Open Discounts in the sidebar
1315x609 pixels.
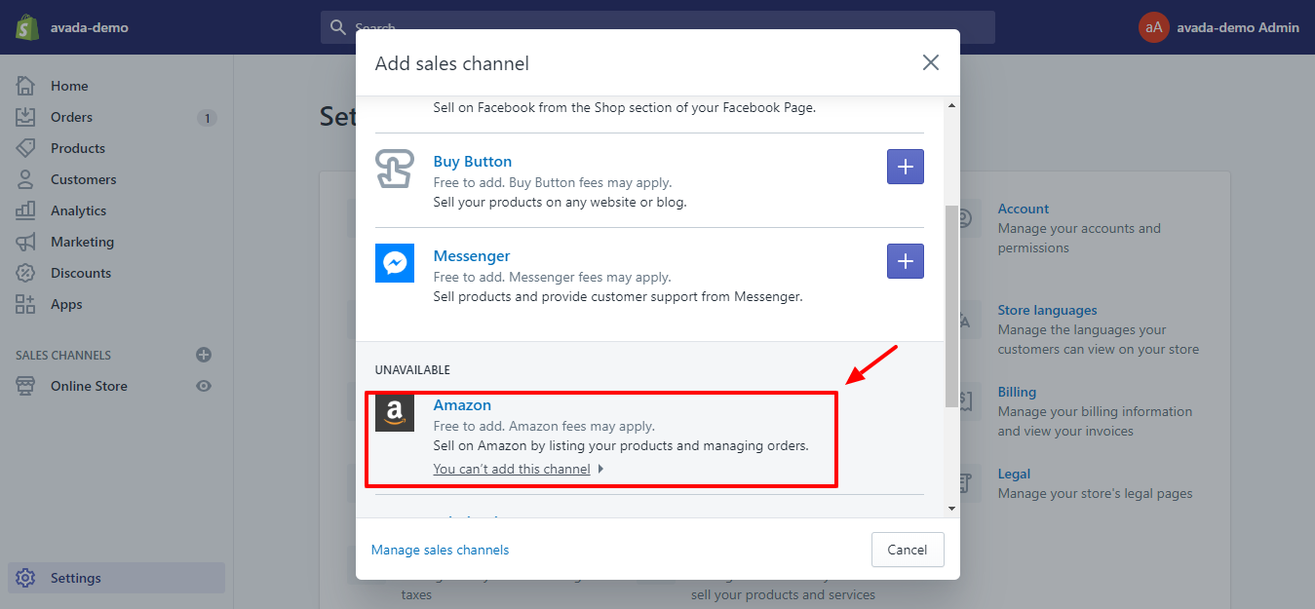tap(81, 273)
